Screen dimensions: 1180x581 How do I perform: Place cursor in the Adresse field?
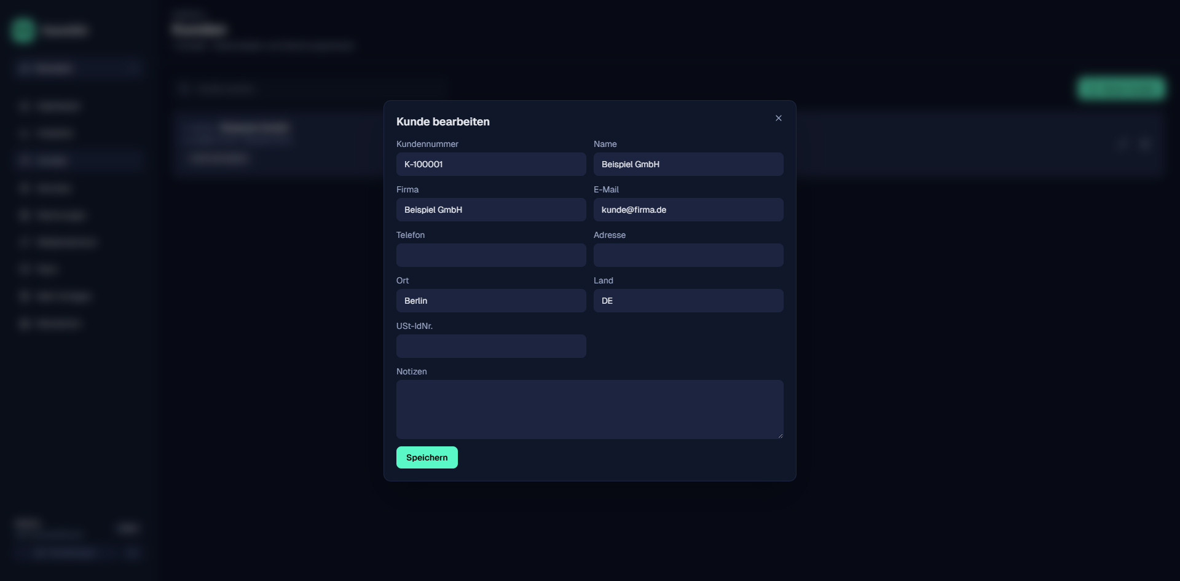pyautogui.click(x=688, y=255)
